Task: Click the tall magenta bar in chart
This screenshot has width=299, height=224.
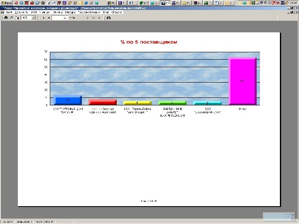Action: click(243, 81)
